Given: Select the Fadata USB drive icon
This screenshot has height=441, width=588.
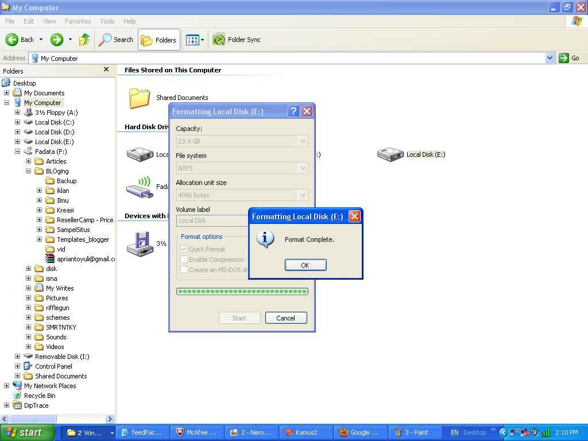Looking at the screenshot, I should 140,187.
